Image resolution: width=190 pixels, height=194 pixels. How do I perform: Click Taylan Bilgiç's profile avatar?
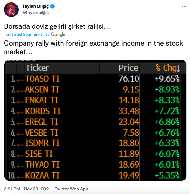pyautogui.click(x=11, y=10)
